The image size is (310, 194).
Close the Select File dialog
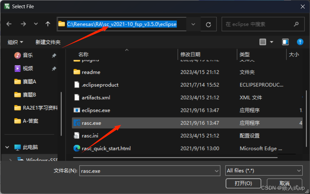[x=302, y=7]
